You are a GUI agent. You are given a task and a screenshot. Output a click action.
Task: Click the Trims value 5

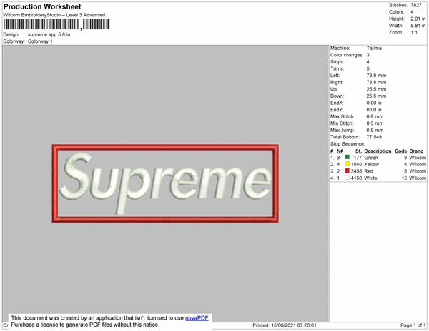368,68
